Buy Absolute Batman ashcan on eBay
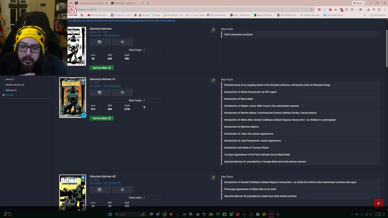The width and height of the screenshot is (388, 218). pos(102,68)
